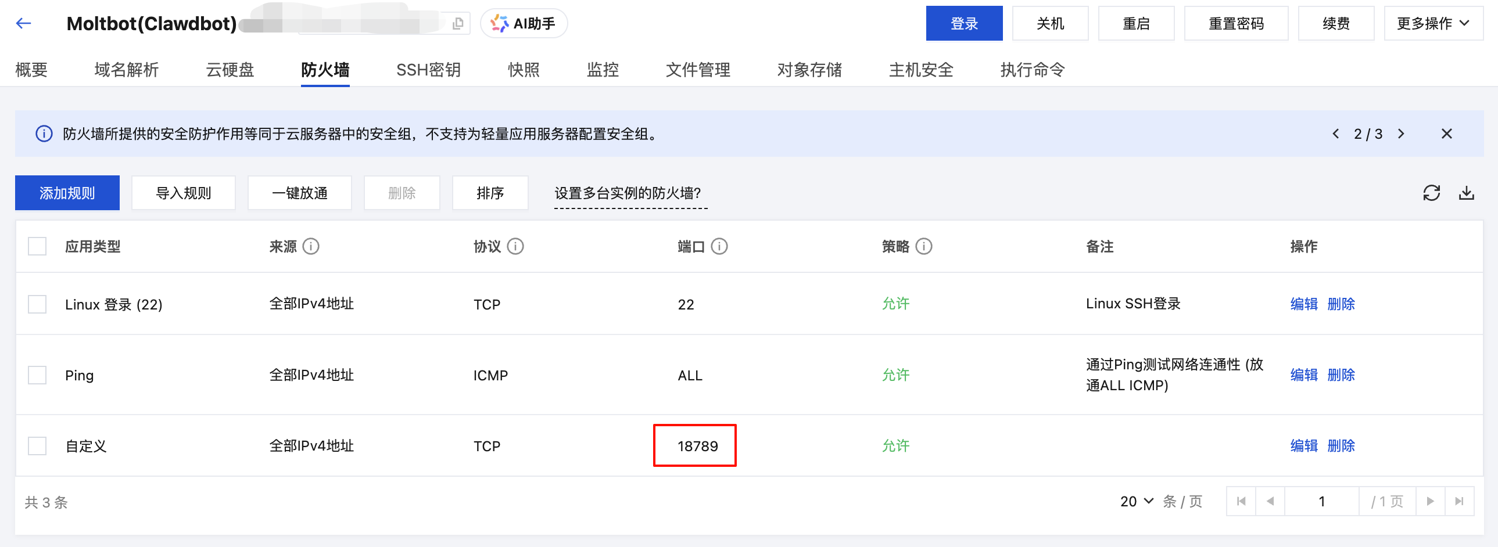
Task: Click the back arrow icon
Action: 23,23
